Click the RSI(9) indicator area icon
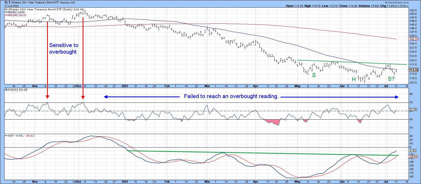The width and height of the screenshot is (421, 184). pyautogui.click(x=6, y=90)
